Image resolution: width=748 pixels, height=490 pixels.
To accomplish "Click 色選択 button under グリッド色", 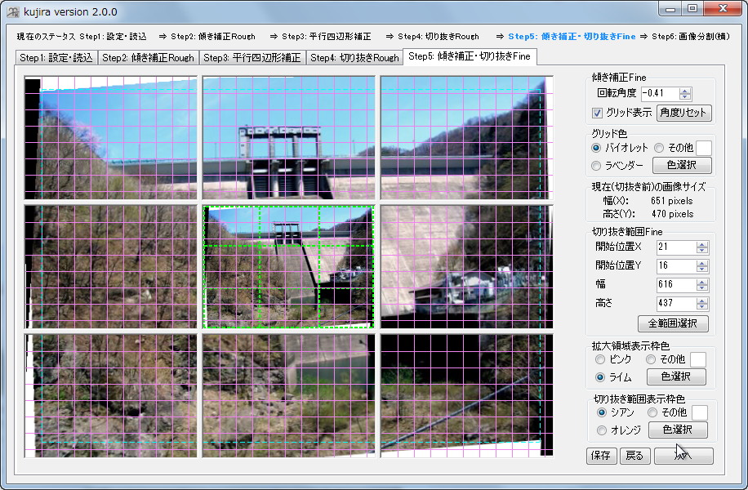I will pos(682,166).
